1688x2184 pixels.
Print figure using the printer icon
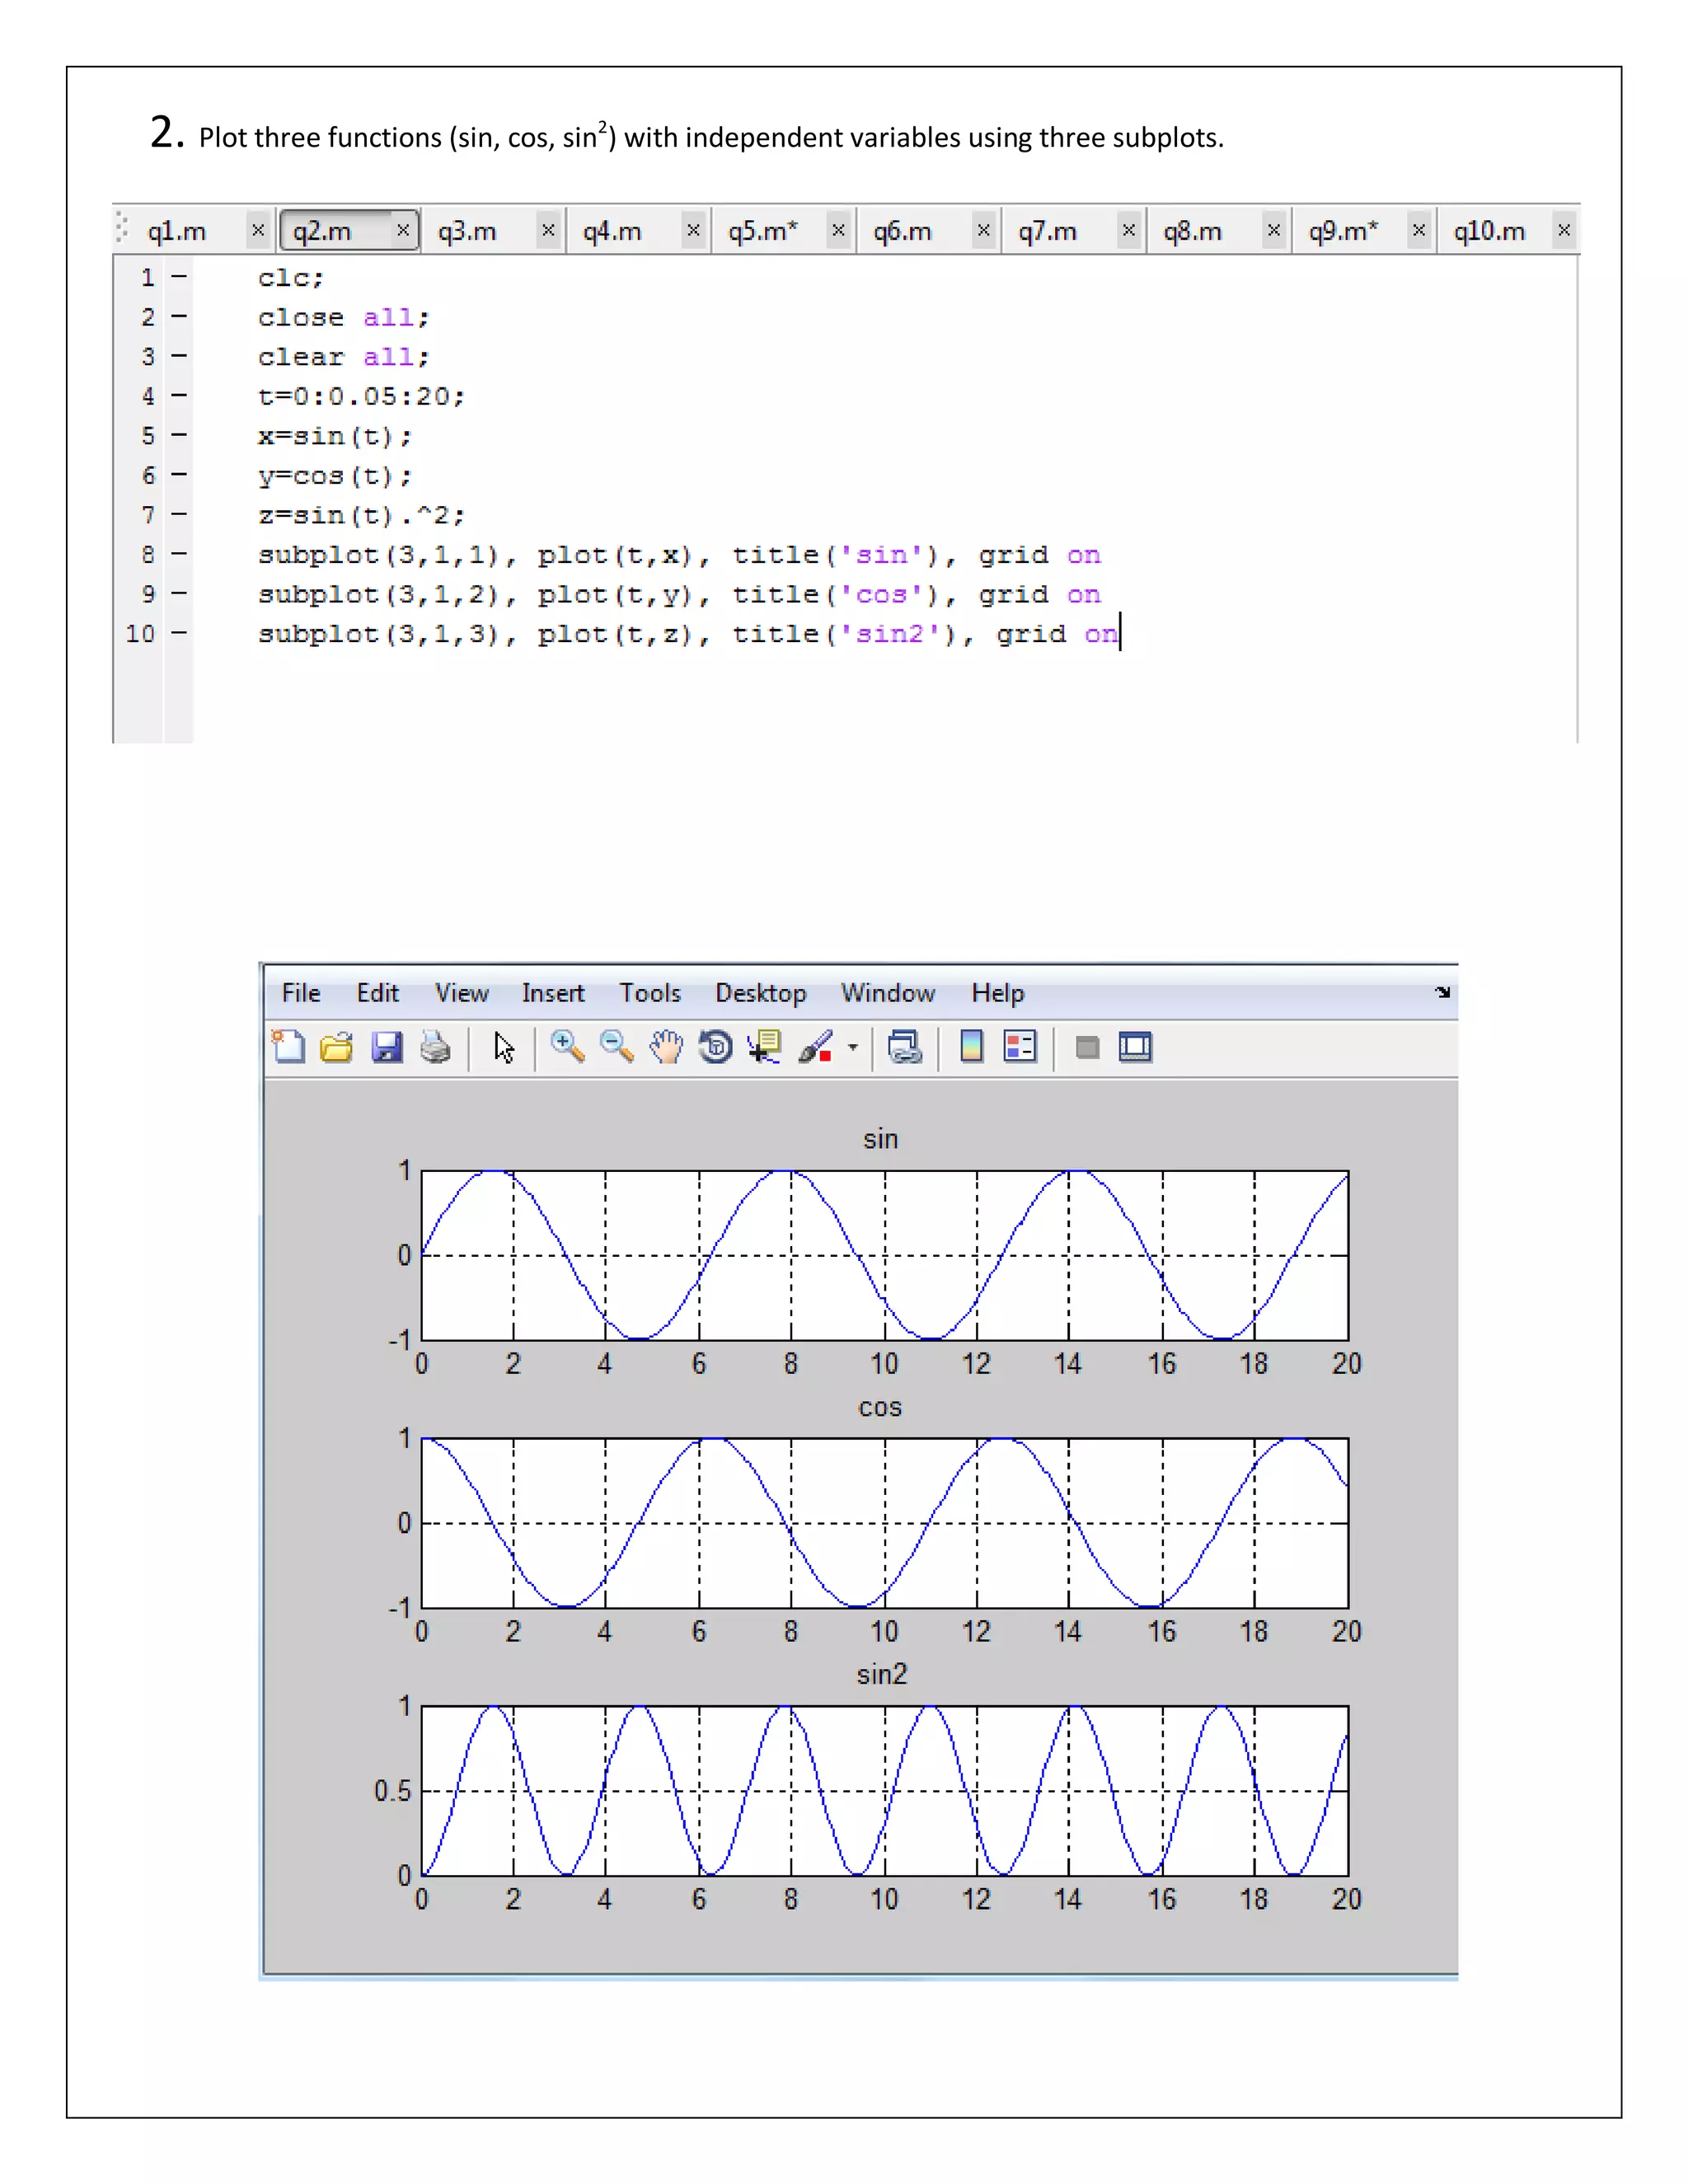tap(435, 1047)
